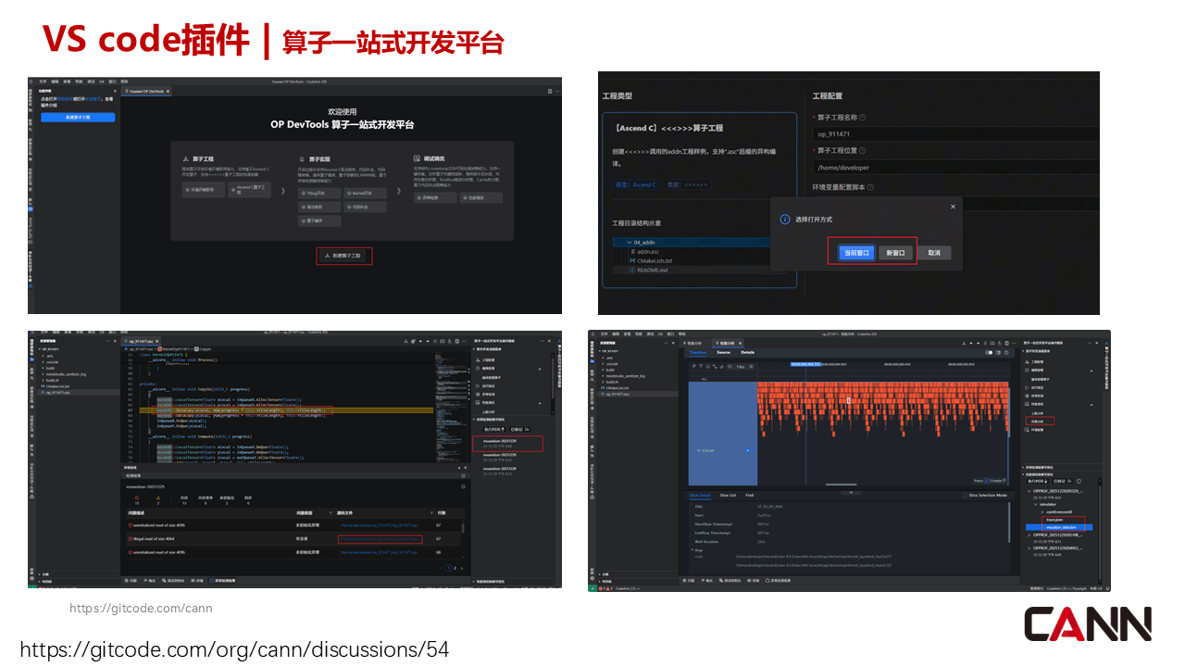This screenshot has height=667, width=1185.
Task: Click the help icon beside 算子工程名称
Action: 863,118
